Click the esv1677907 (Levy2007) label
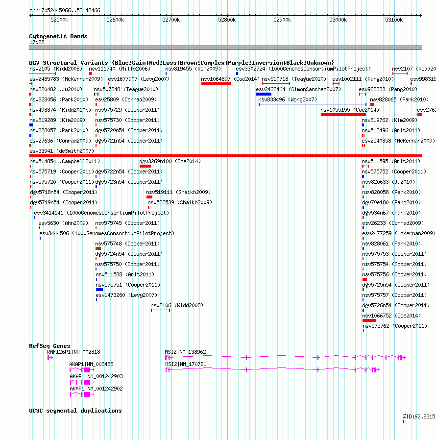Image resolution: width=436 pixels, height=440 pixels. point(139,79)
